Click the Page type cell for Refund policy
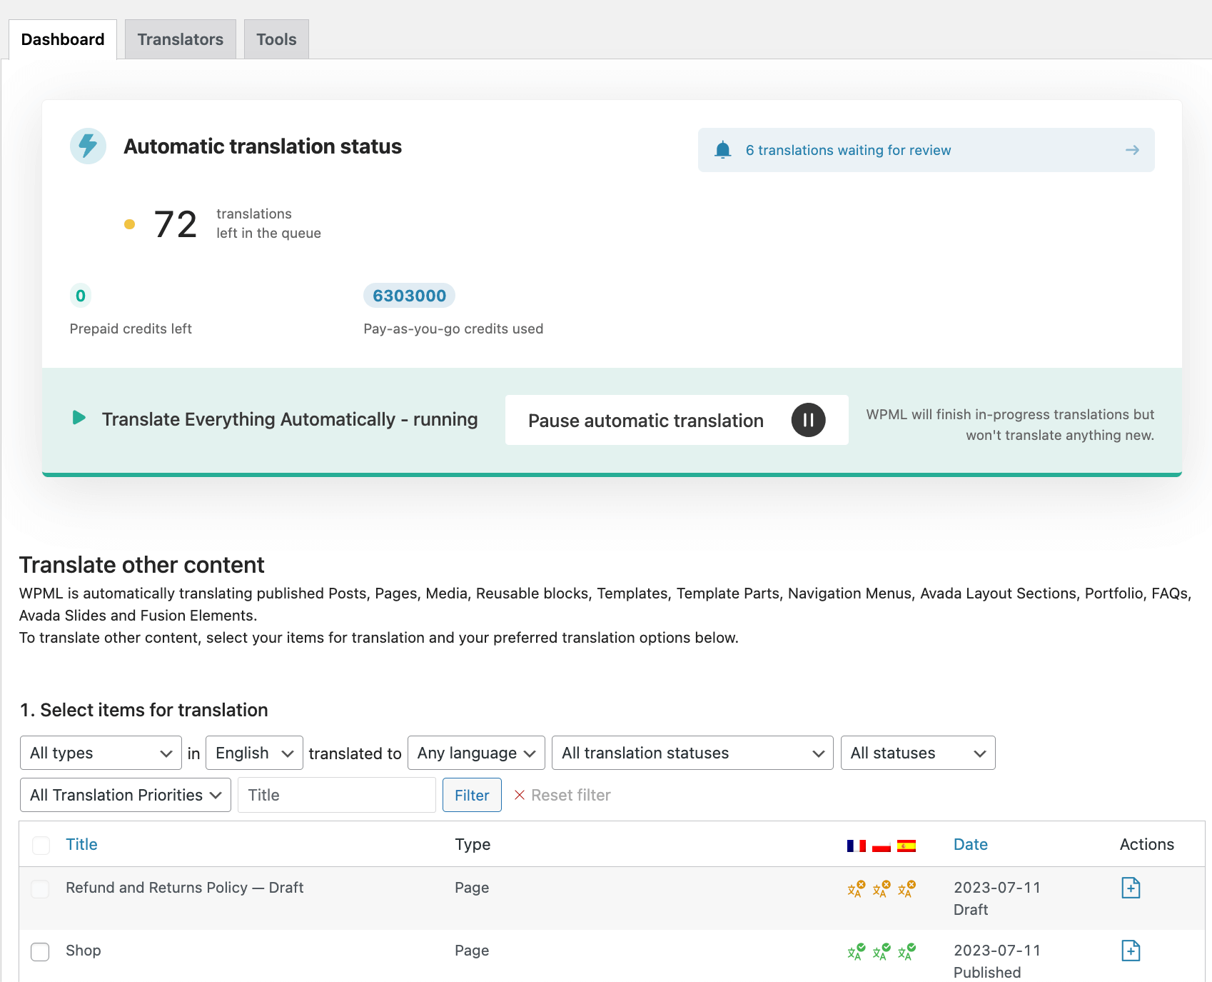 tap(472, 887)
